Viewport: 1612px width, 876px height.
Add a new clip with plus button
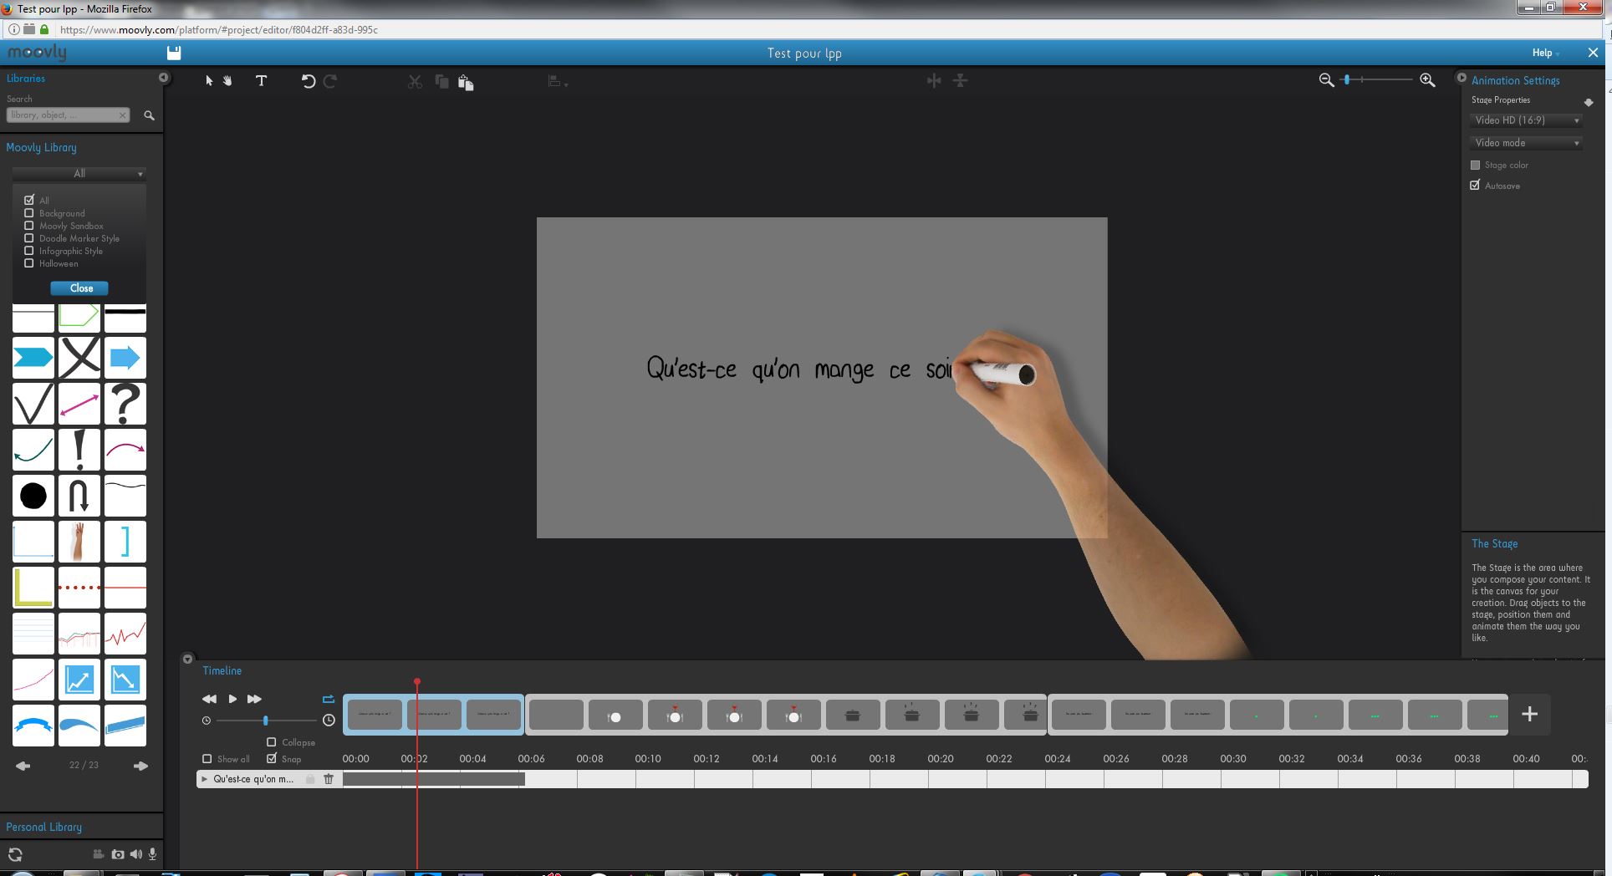point(1529,714)
